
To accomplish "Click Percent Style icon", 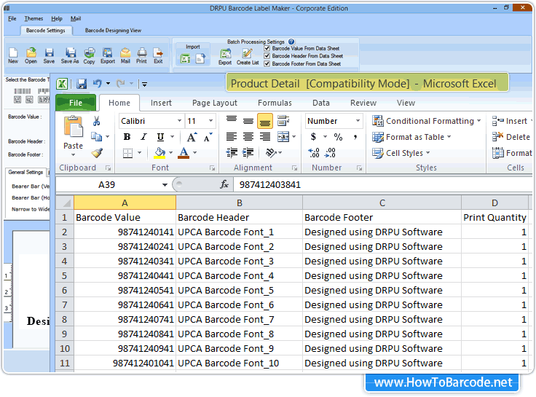I will (338, 137).
